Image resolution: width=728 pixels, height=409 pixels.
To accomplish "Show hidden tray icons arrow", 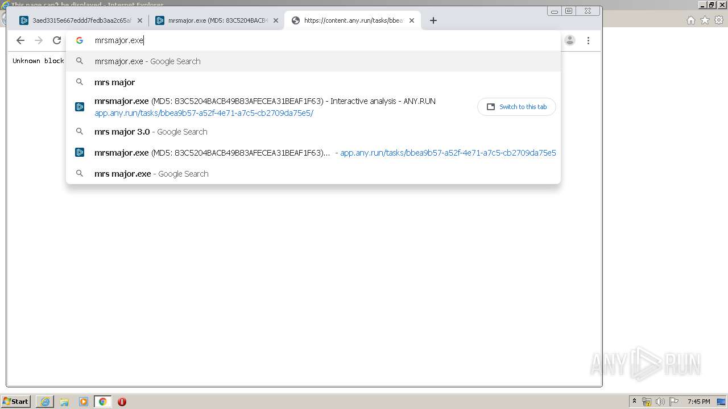I will 634,401.
